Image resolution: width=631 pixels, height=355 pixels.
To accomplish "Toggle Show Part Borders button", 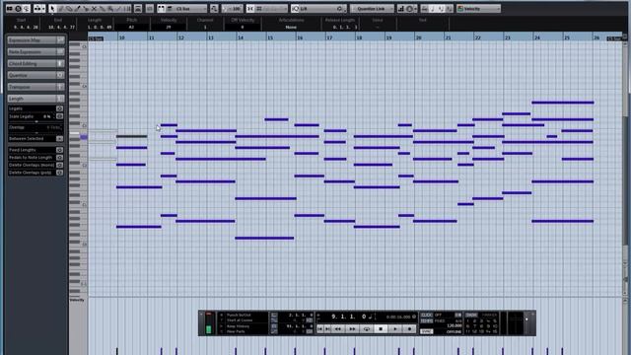I will click(161, 9).
